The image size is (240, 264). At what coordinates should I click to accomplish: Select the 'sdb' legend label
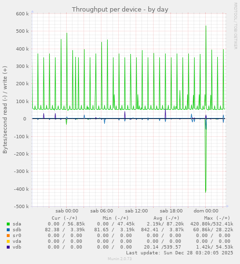(x=17, y=230)
